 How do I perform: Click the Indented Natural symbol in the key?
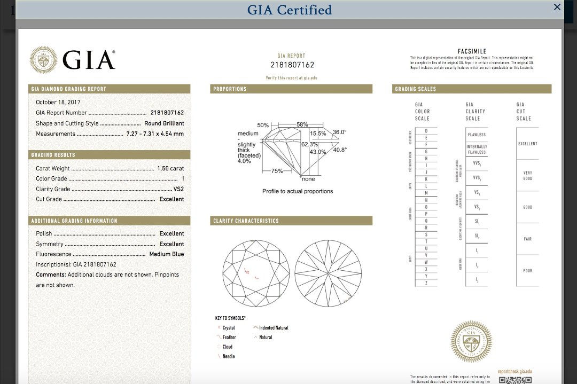click(256, 327)
